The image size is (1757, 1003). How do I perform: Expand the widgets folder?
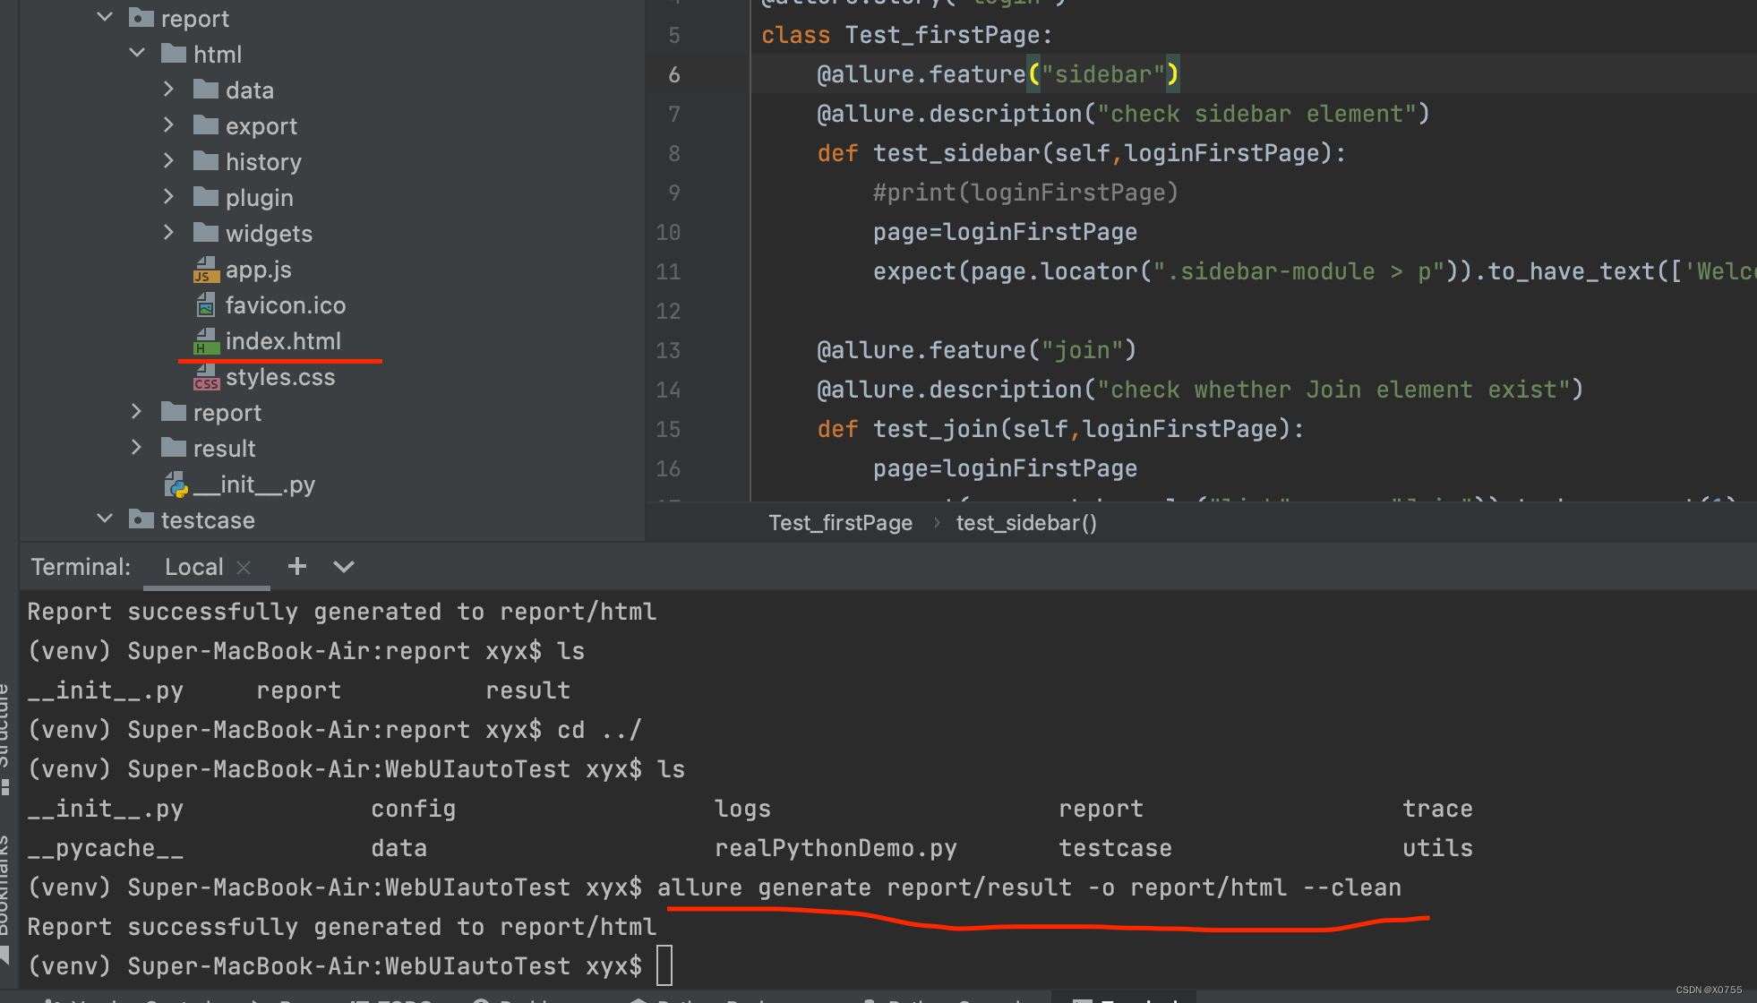(169, 233)
